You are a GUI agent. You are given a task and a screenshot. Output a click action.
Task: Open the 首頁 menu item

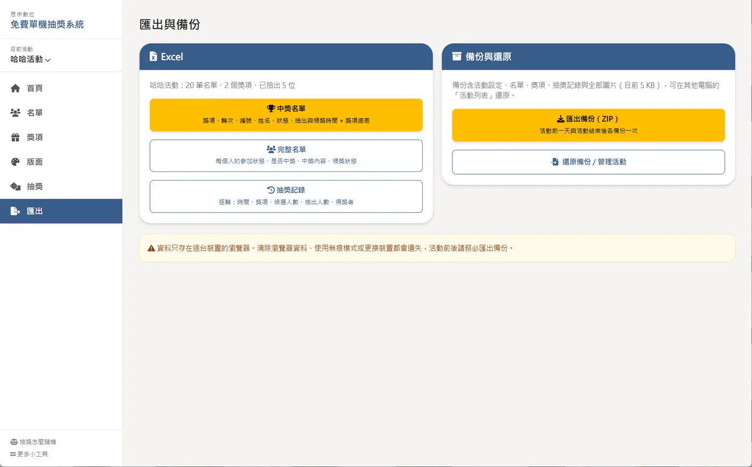click(x=61, y=88)
